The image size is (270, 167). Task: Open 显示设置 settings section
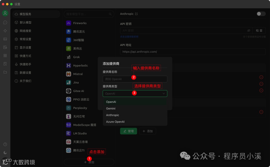[36, 47]
